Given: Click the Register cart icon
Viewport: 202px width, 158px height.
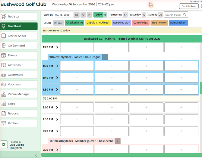Looking at the screenshot, I should click(4, 17).
